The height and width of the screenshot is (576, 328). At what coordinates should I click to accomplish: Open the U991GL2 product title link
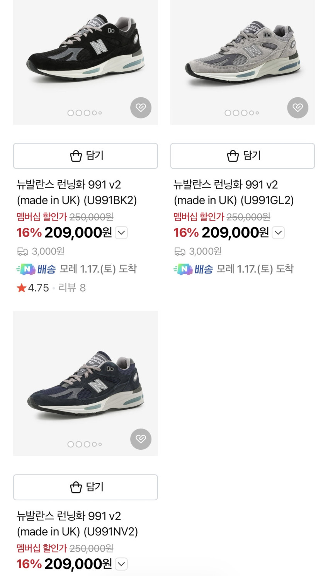(233, 192)
